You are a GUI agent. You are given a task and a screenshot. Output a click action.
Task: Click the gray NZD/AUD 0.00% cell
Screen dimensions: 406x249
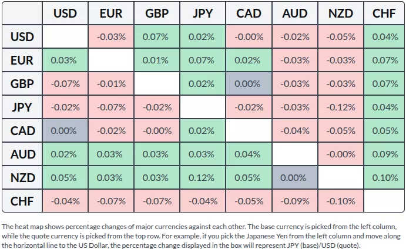(x=294, y=177)
